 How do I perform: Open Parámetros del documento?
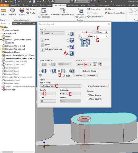pyautogui.click(x=62, y=12)
